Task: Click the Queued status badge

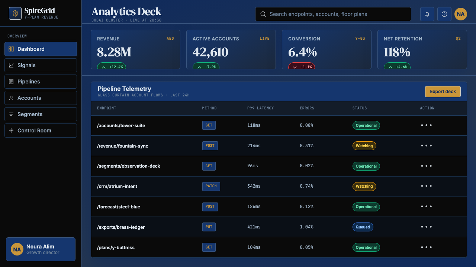Action: tap(363, 227)
